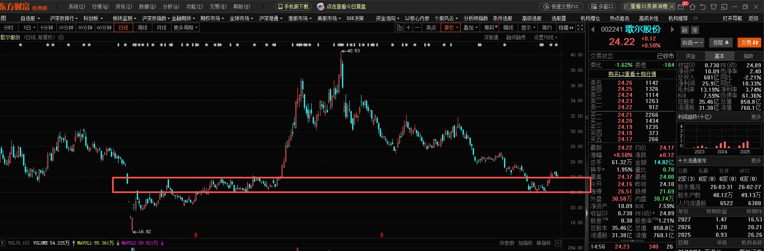This screenshot has height=251, width=764.
Task: Zoom in the chart with plus icon
Action: pos(408,28)
